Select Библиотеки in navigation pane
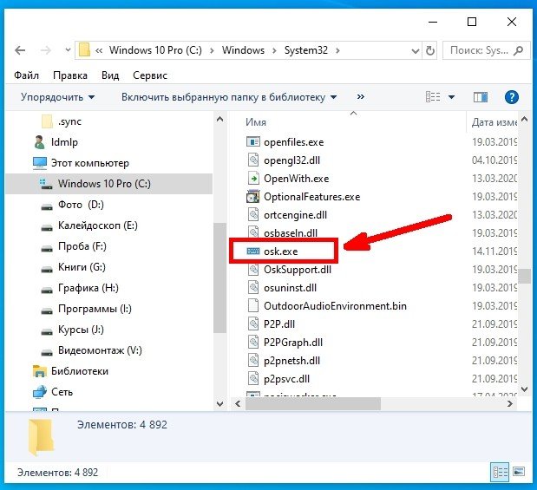This screenshot has width=537, height=490. (70, 371)
